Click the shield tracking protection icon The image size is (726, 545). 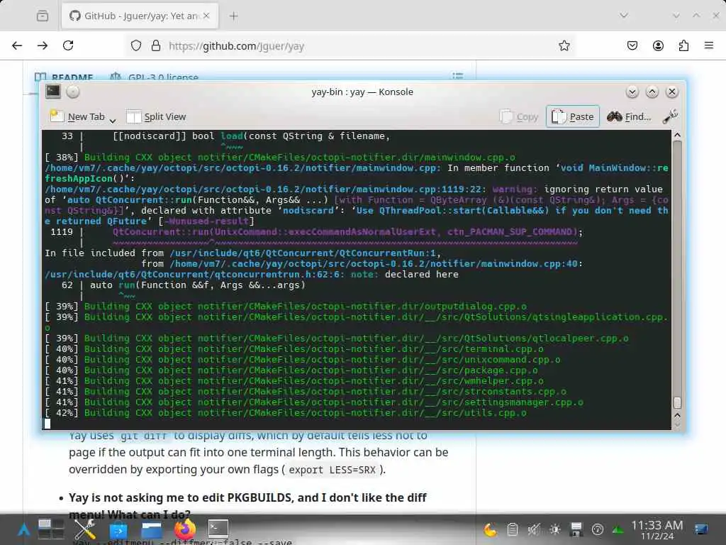135,45
